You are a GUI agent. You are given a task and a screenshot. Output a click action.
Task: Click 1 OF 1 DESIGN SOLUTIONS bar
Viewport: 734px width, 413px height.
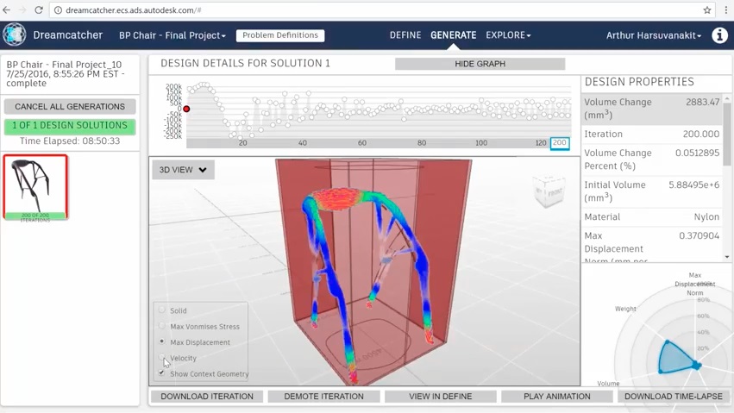(70, 126)
